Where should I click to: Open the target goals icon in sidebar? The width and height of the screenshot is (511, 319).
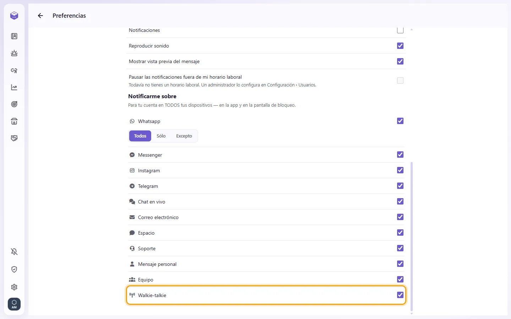(x=14, y=104)
